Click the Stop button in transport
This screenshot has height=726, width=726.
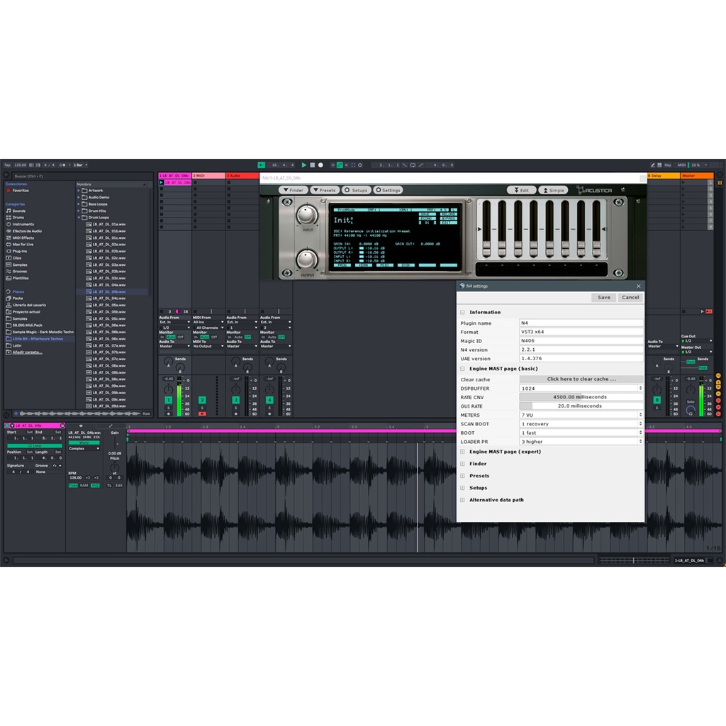313,165
